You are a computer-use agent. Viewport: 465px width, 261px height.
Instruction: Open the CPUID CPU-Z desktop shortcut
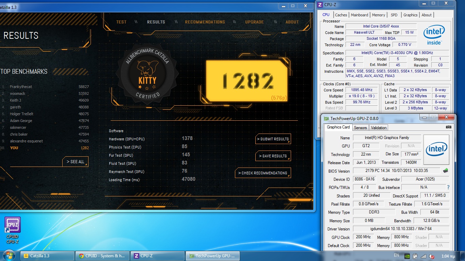13,230
